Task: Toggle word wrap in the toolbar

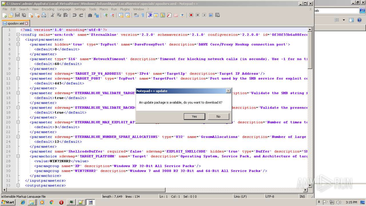Action: [x=136, y=15]
